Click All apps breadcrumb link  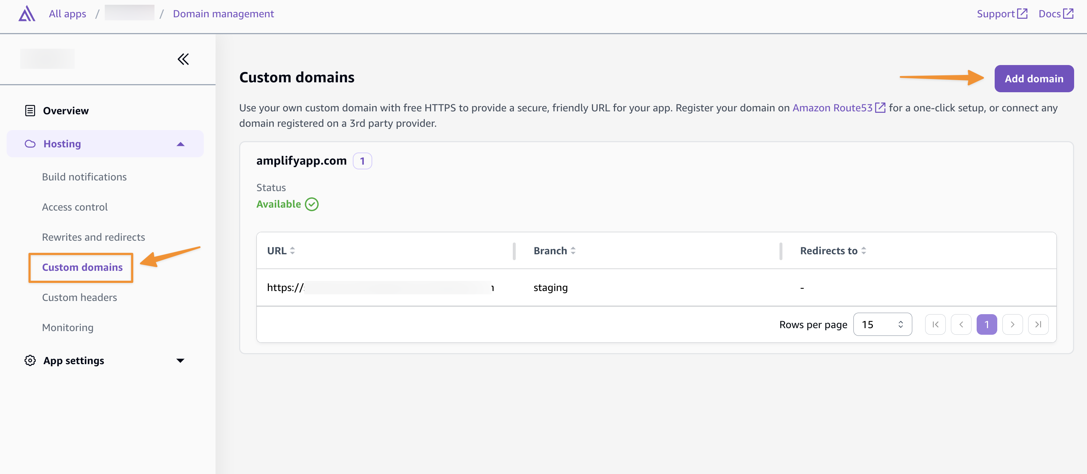click(x=67, y=14)
